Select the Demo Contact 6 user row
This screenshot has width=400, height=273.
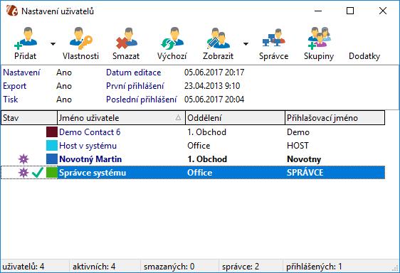tap(193, 132)
